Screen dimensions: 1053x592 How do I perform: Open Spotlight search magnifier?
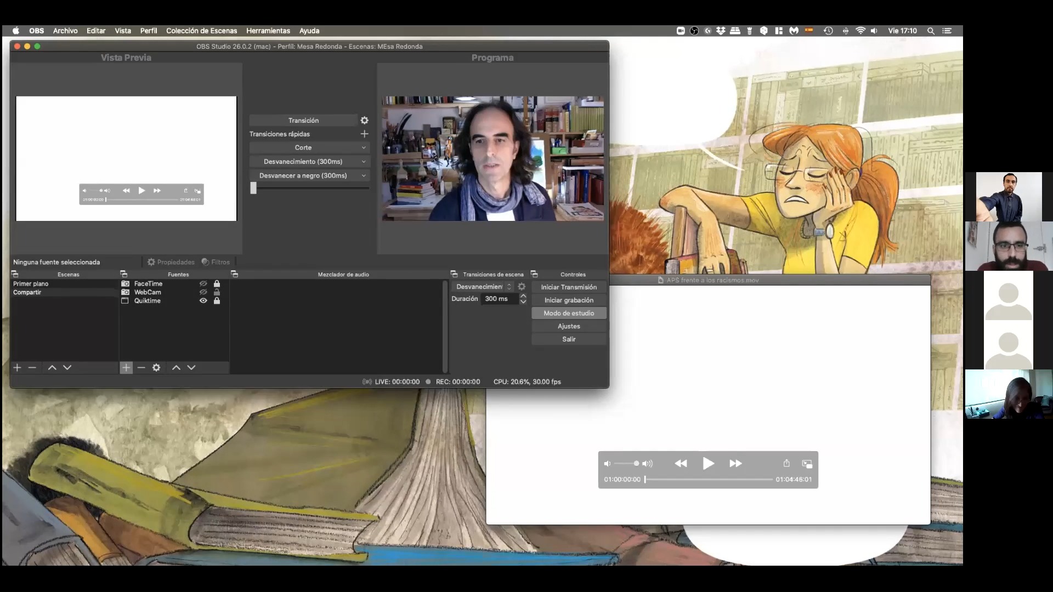931,31
